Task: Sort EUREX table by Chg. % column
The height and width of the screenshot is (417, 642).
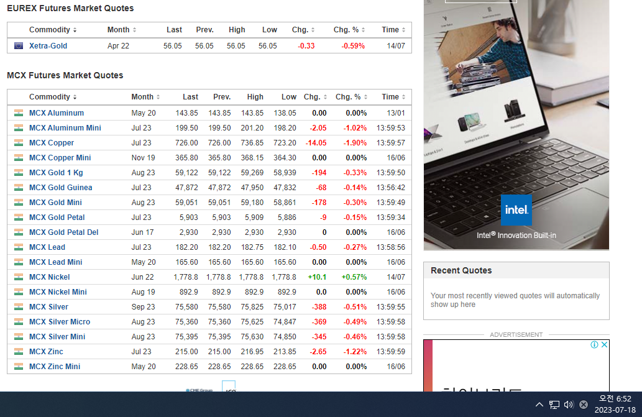Action: (x=349, y=30)
